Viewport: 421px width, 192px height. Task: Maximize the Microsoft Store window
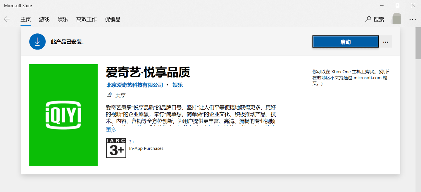(x=397, y=6)
